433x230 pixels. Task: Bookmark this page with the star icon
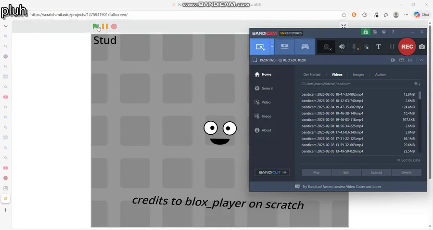click(x=344, y=15)
